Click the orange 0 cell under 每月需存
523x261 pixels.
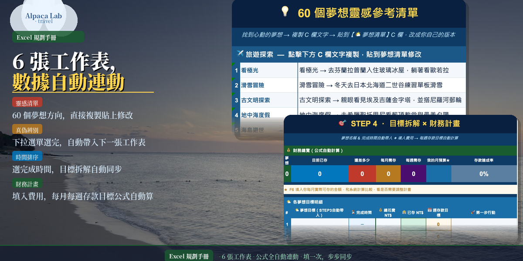[388, 174]
